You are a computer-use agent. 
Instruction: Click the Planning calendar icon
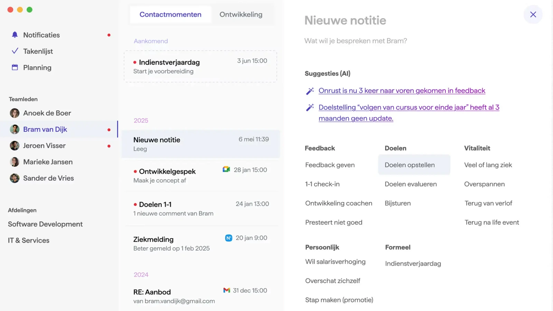[15, 67]
